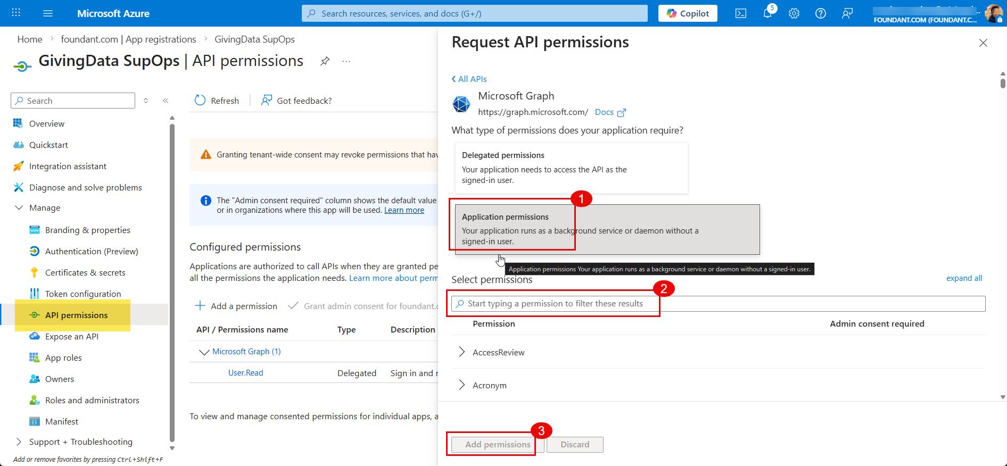This screenshot has width=1007, height=466.
Task: Click API / Permissions name column header
Action: (x=242, y=330)
